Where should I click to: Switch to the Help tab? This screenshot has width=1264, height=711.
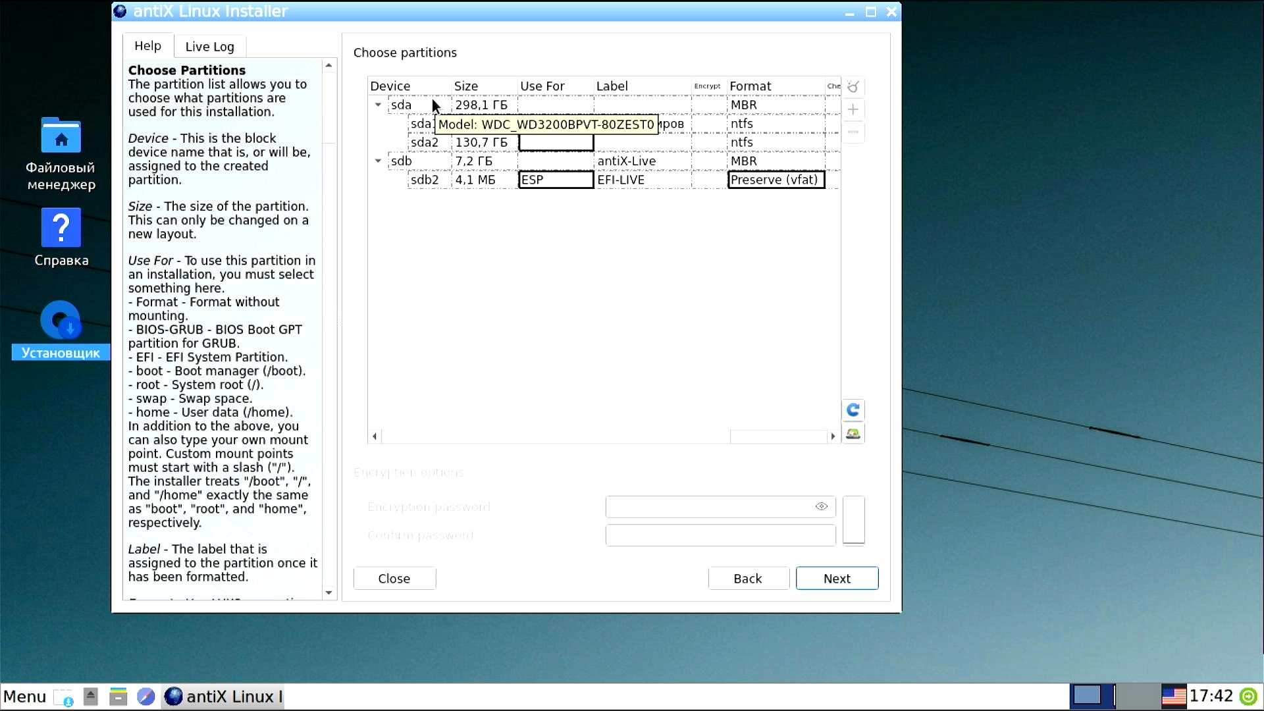click(148, 46)
